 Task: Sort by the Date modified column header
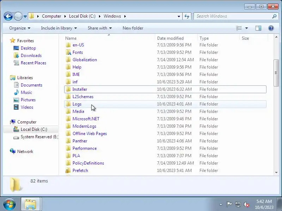click(x=170, y=38)
